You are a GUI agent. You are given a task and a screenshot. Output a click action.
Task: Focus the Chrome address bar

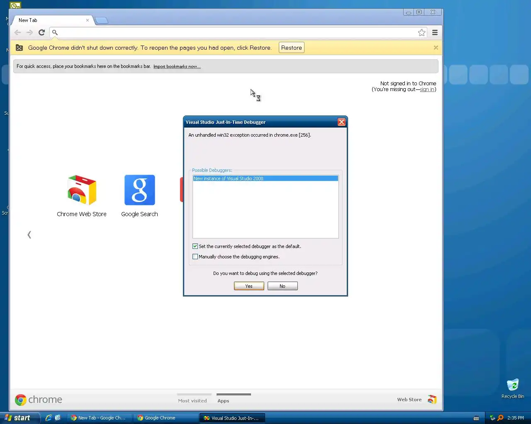pyautogui.click(x=239, y=32)
